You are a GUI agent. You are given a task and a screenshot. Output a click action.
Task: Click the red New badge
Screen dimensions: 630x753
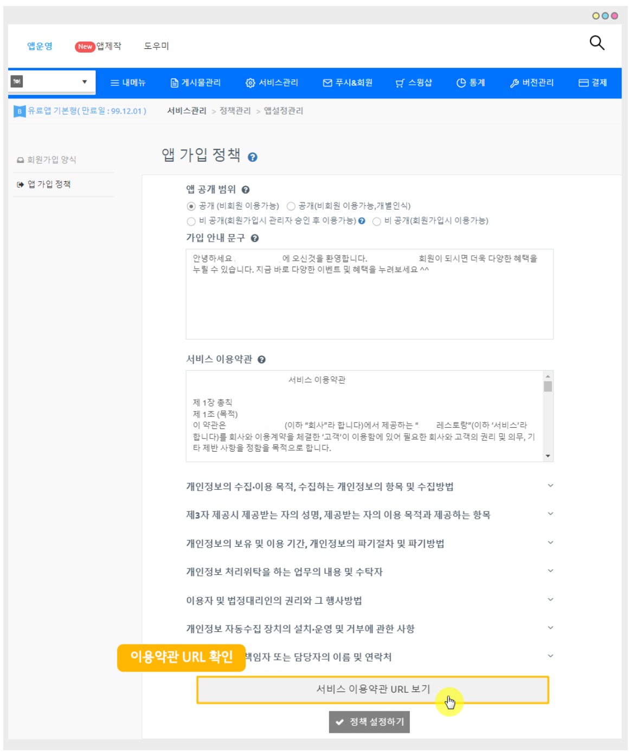(85, 47)
